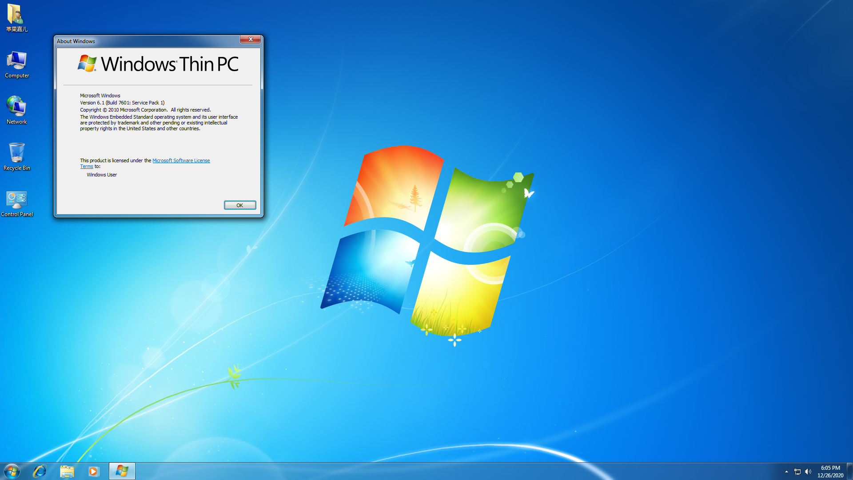Viewport: 853px width, 480px height.
Task: Expand hidden icons in the notification area
Action: click(786, 472)
